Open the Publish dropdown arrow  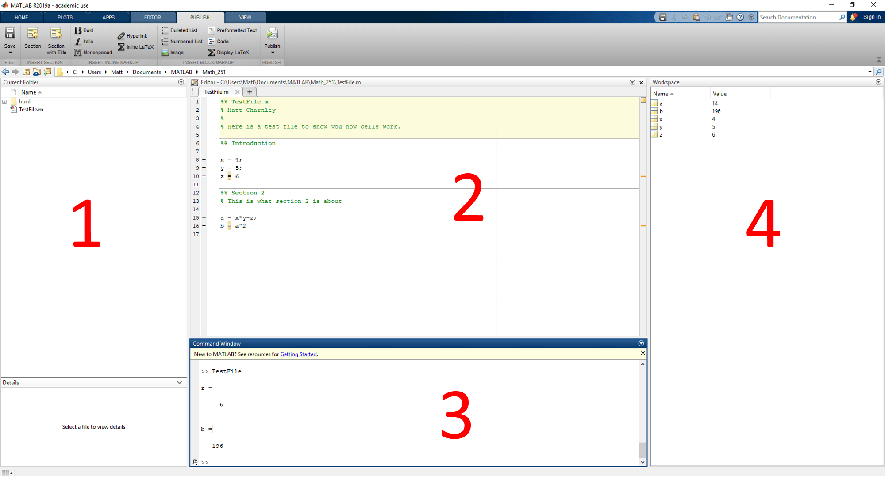[x=272, y=53]
